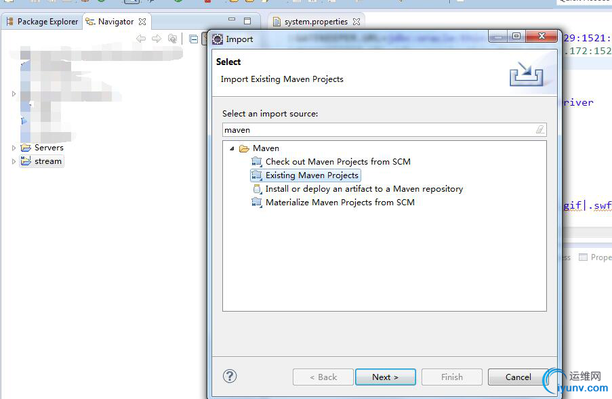Minimize the Navigator view panel
This screenshot has width=612, height=399.
click(232, 19)
